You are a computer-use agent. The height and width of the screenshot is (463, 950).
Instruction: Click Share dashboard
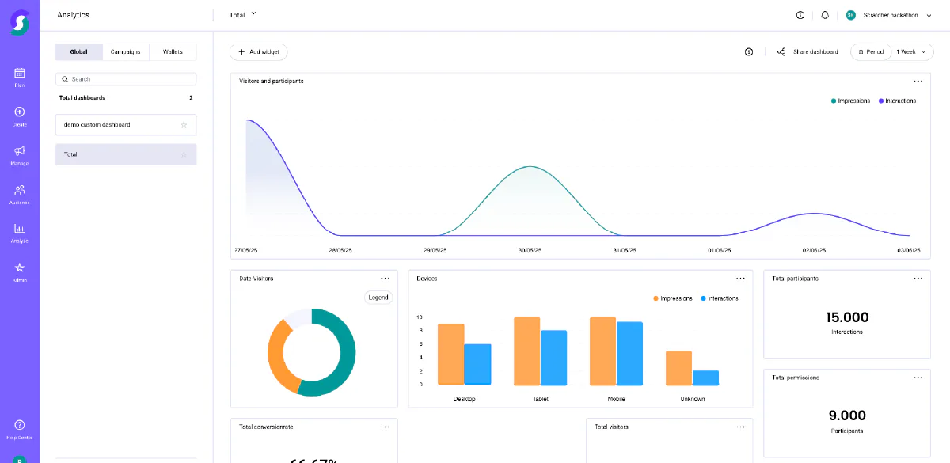[x=807, y=51]
